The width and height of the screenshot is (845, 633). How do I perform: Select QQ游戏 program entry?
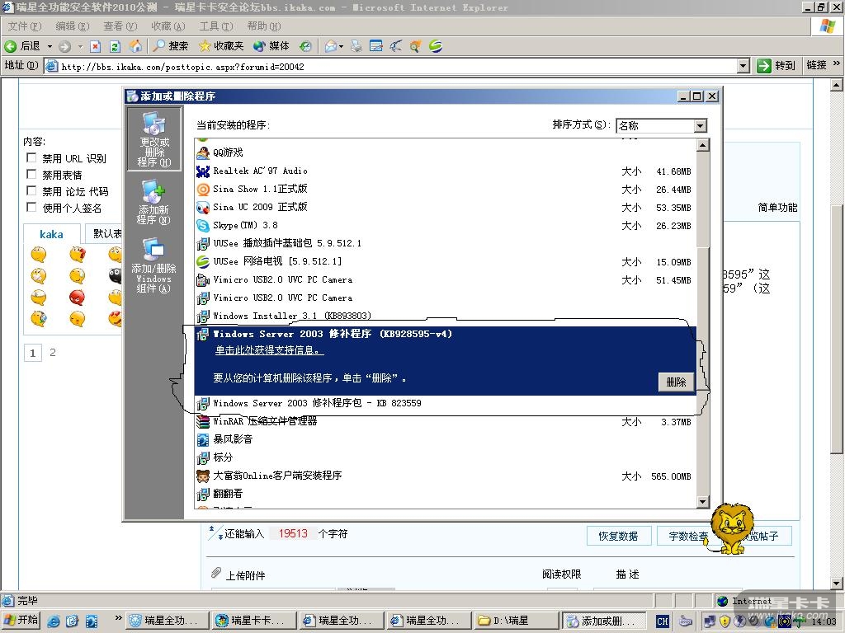click(445, 152)
